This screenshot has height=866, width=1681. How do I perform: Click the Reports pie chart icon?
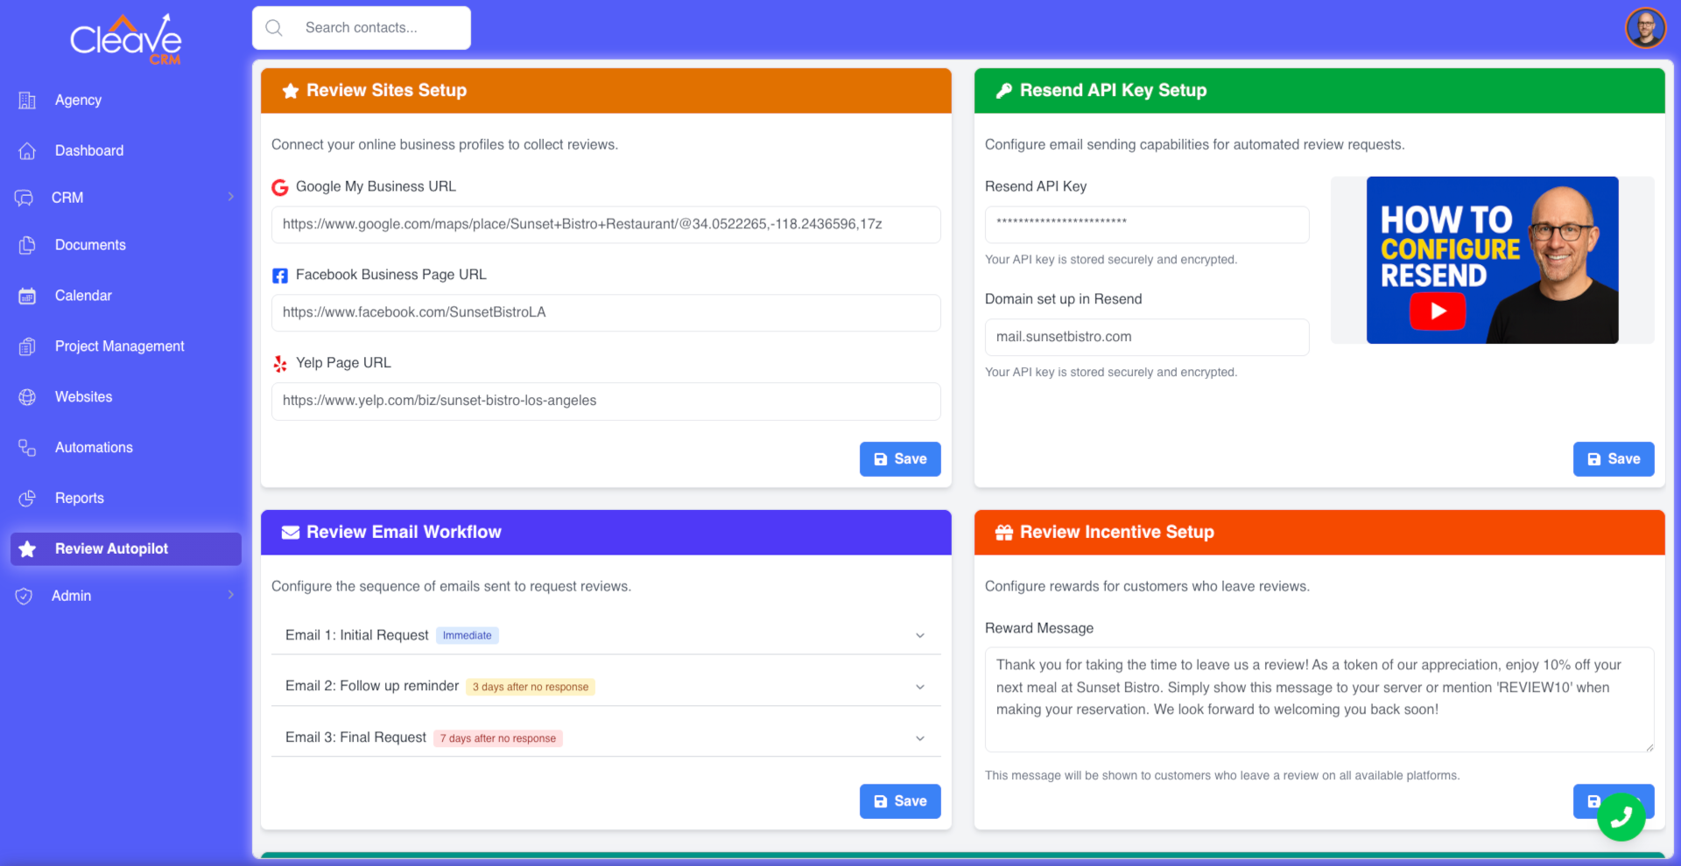point(27,499)
